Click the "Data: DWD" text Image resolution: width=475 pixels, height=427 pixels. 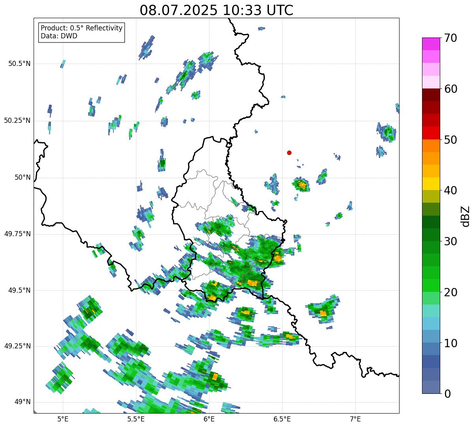click(59, 36)
